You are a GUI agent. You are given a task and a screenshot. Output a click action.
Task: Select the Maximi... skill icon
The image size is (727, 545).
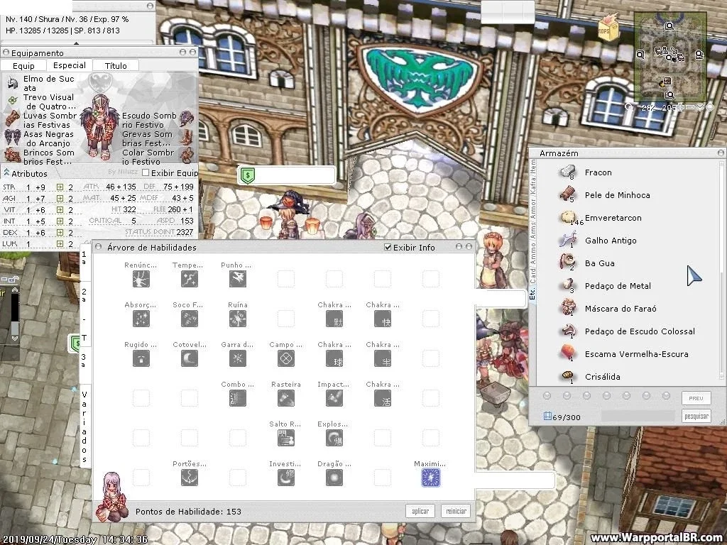pyautogui.click(x=430, y=478)
